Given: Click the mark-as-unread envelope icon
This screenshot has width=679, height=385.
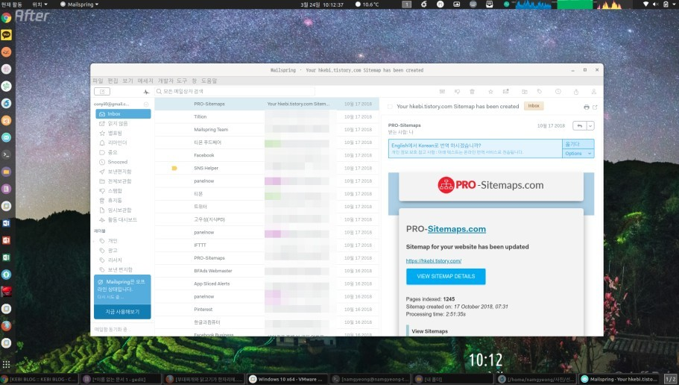Looking at the screenshot, I should click(505, 92).
